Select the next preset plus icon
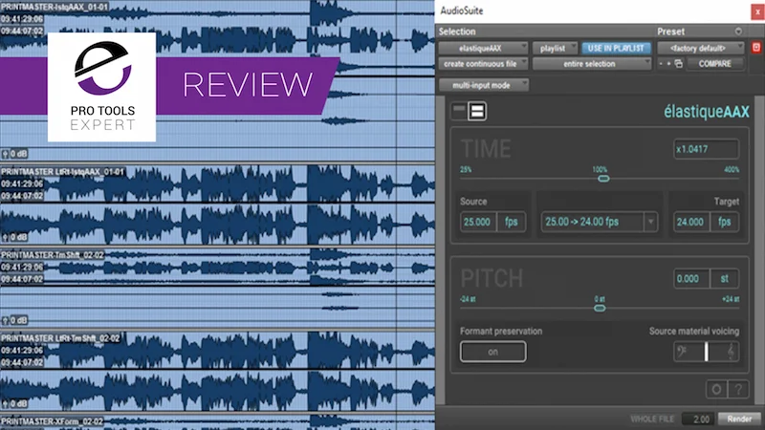This screenshot has height=430, width=765. click(668, 64)
